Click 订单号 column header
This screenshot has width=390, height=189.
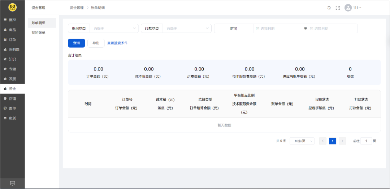[x=127, y=100]
